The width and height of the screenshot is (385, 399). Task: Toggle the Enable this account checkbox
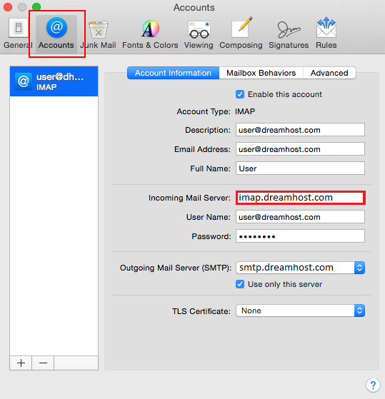[240, 94]
